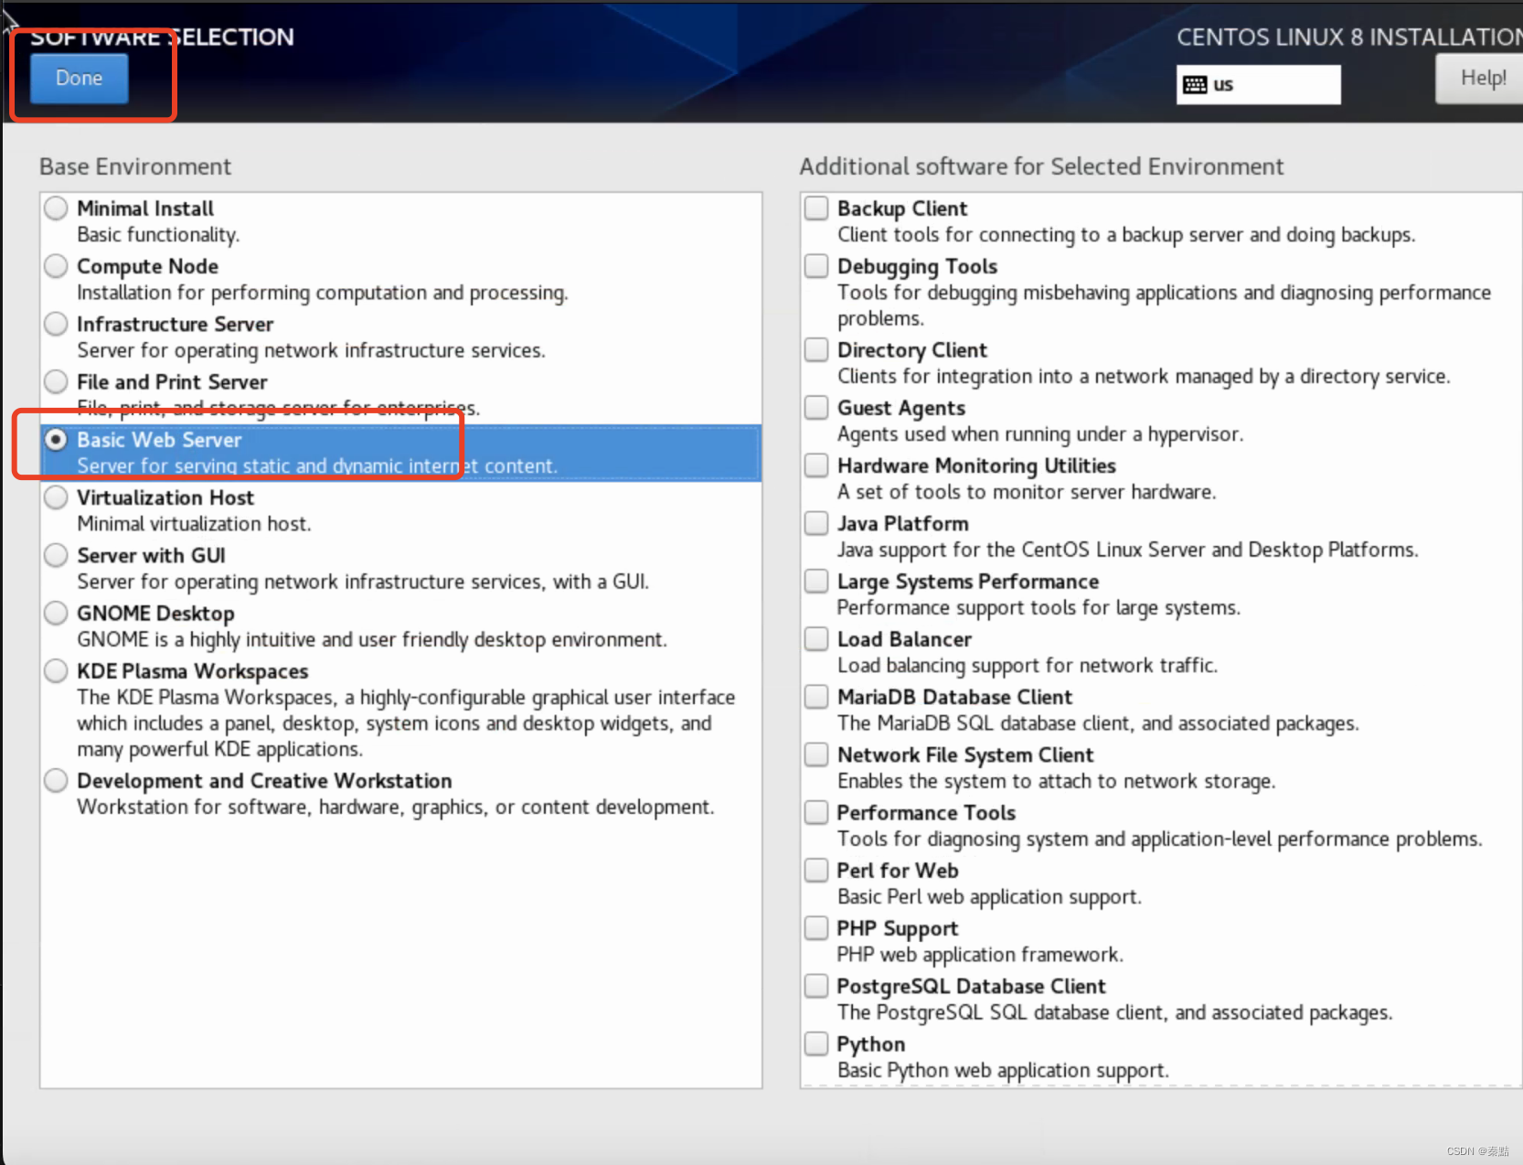Enable the Java Platform checkbox
The height and width of the screenshot is (1165, 1523).
816,523
